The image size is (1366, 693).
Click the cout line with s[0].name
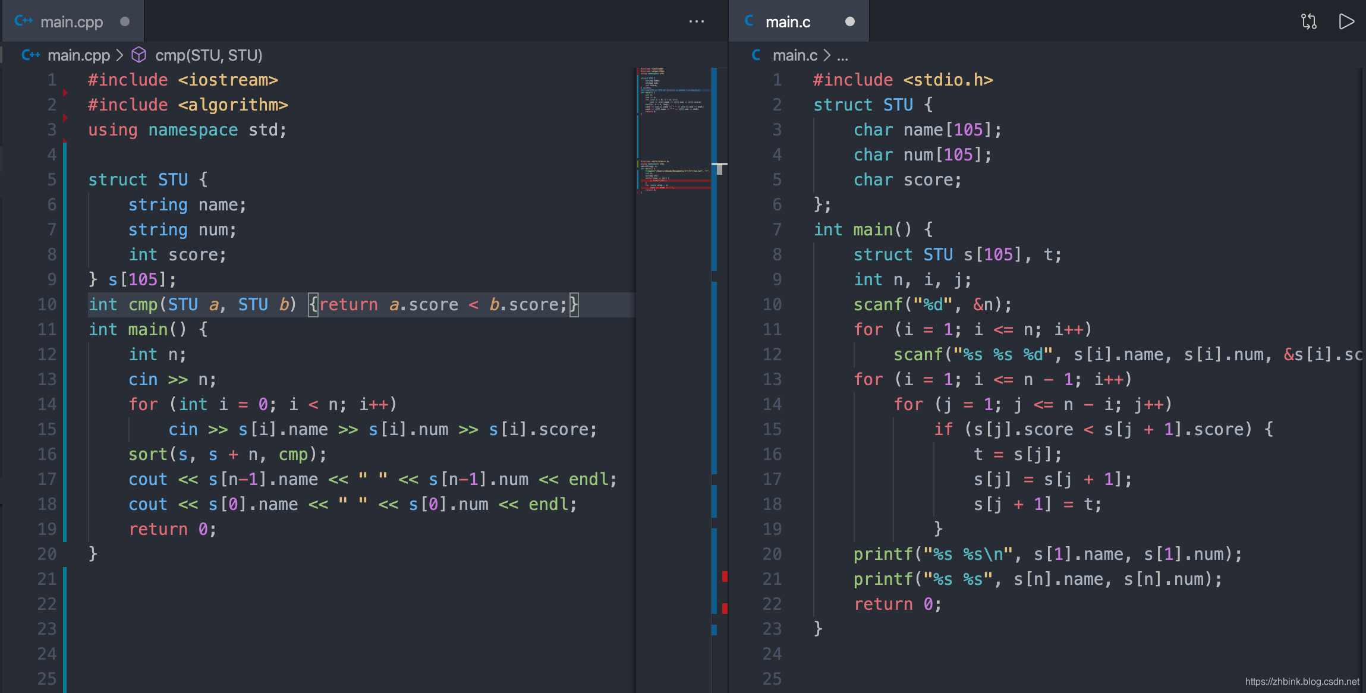pos(352,504)
